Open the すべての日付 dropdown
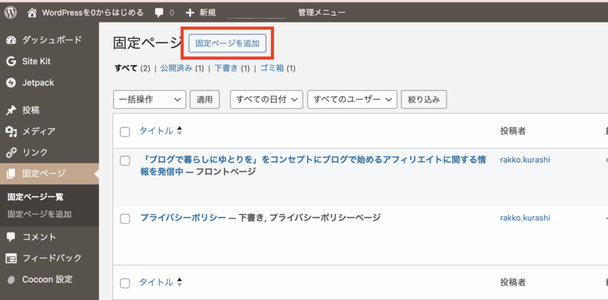The image size is (608, 300). (267, 100)
